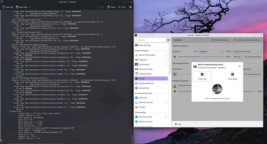Screen dimensions: 267x144
Task: Open Game Controller settings
Action: tap(151, 69)
